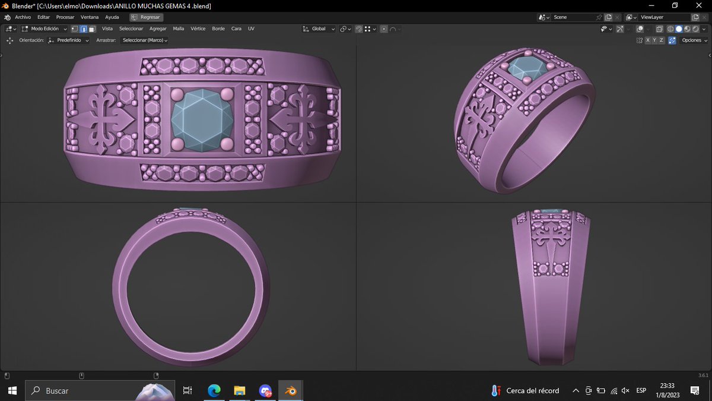Image resolution: width=712 pixels, height=401 pixels.
Task: Toggle Z axis mirror
Action: coord(662,40)
